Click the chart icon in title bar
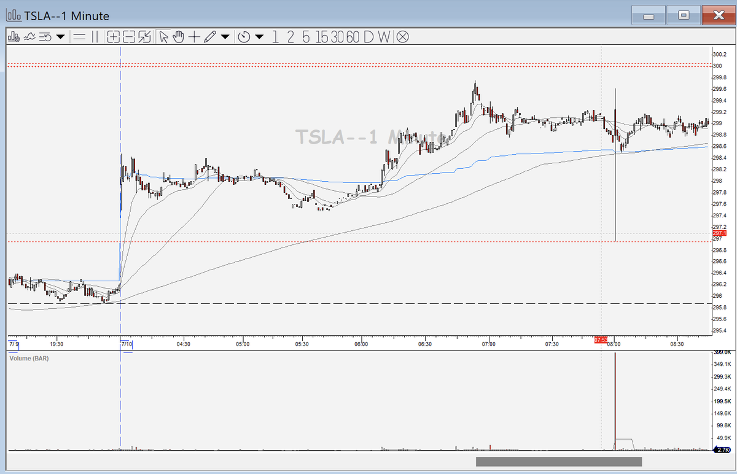The image size is (737, 474). tap(14, 15)
